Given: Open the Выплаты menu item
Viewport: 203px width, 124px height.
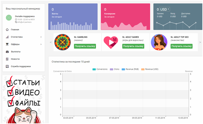Looking at the screenshot, I should 16,52.
